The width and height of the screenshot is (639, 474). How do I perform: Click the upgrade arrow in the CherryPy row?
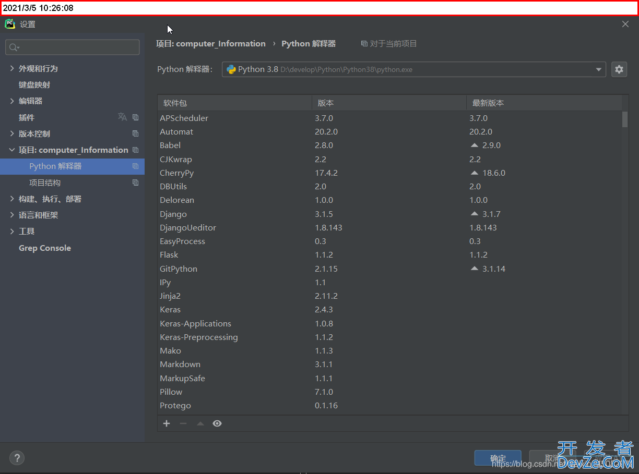[x=475, y=173]
